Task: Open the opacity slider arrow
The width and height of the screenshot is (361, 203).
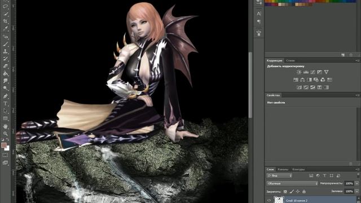Action: click(x=357, y=183)
